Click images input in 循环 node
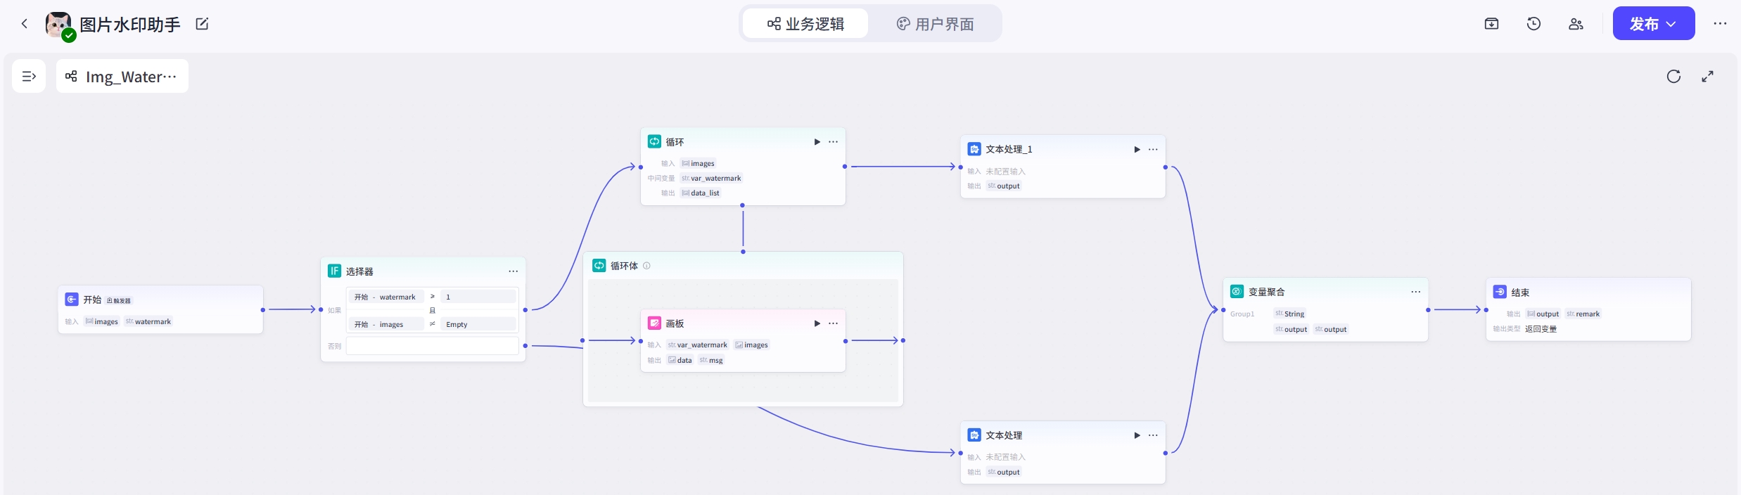The image size is (1741, 495). (x=698, y=163)
